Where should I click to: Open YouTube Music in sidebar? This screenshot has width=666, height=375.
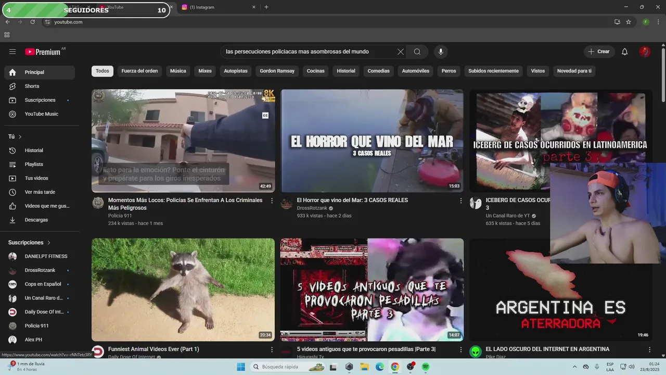click(x=40, y=114)
